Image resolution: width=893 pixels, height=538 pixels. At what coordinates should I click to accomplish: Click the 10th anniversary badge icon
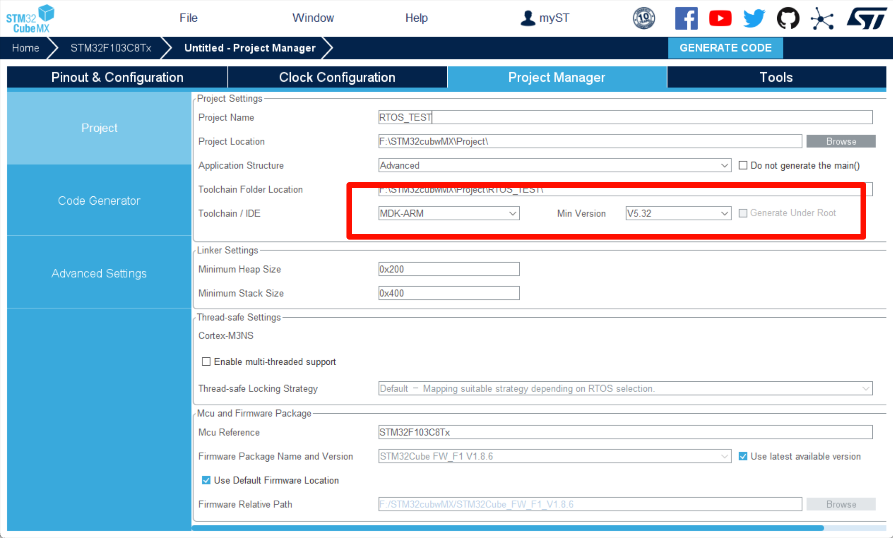click(644, 18)
